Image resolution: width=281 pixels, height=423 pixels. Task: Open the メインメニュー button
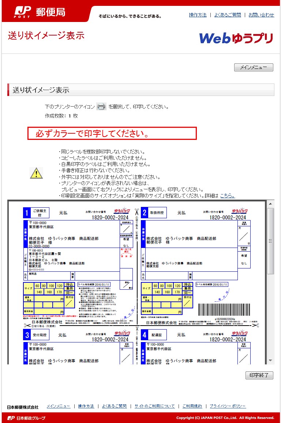tap(254, 67)
